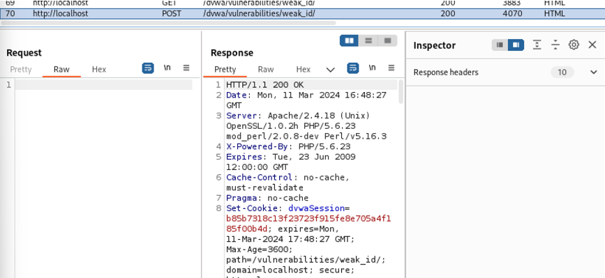Open Response panel hamburger options menu
This screenshot has width=605, height=278.
point(391,68)
